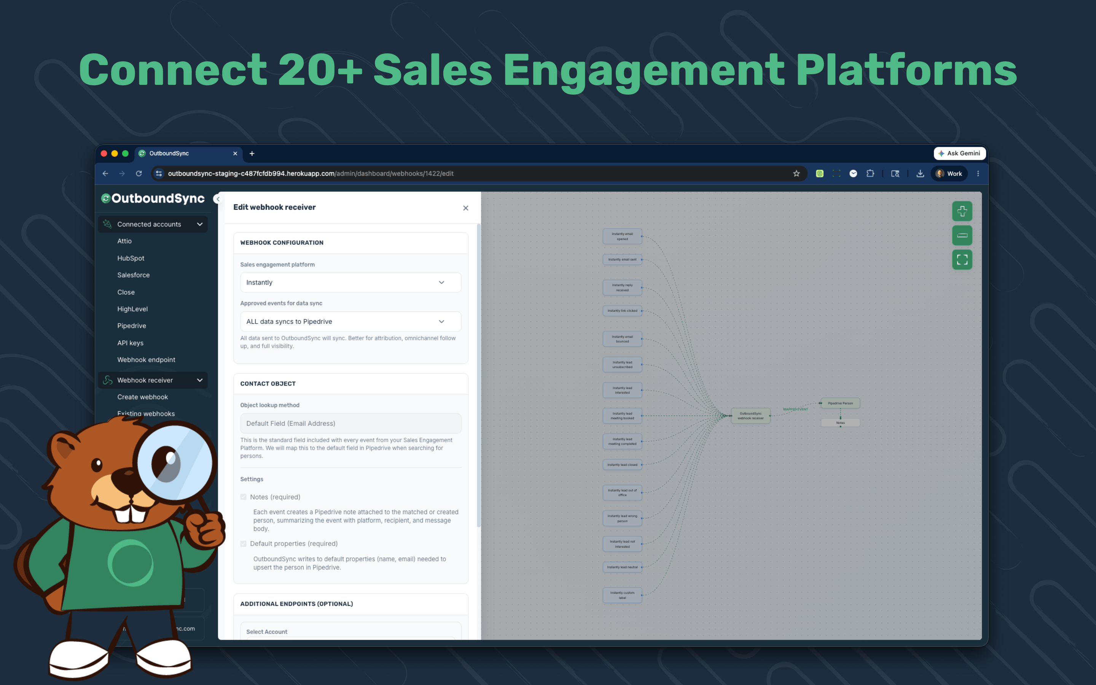1096x685 pixels.
Task: Open the dashed-square capture extension icon
Action: (836, 174)
